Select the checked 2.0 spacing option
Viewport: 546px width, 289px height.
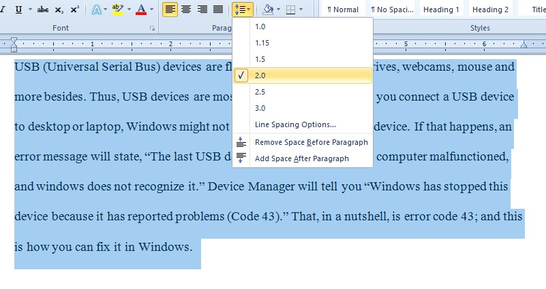click(x=303, y=75)
